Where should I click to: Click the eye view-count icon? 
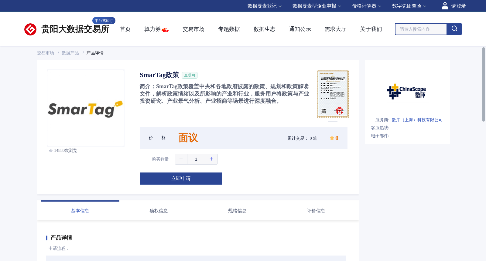point(51,151)
